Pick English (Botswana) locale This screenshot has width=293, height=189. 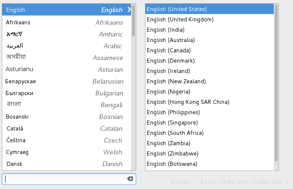point(210,164)
